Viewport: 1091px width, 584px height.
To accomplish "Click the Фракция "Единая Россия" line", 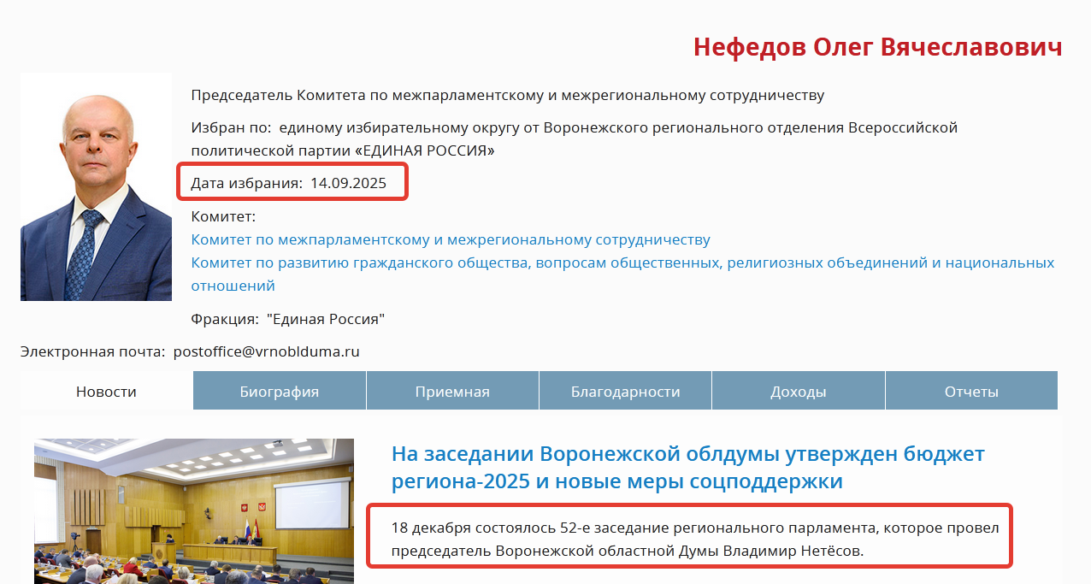I will coord(288,319).
